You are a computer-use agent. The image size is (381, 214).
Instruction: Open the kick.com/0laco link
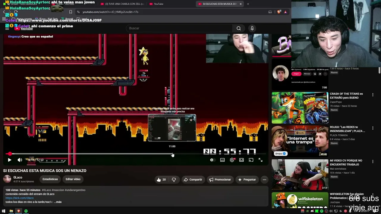(20, 198)
